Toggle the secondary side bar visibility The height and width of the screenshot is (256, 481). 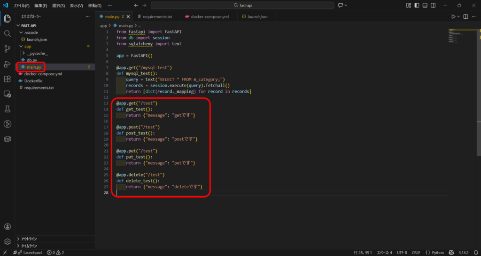pos(432,5)
